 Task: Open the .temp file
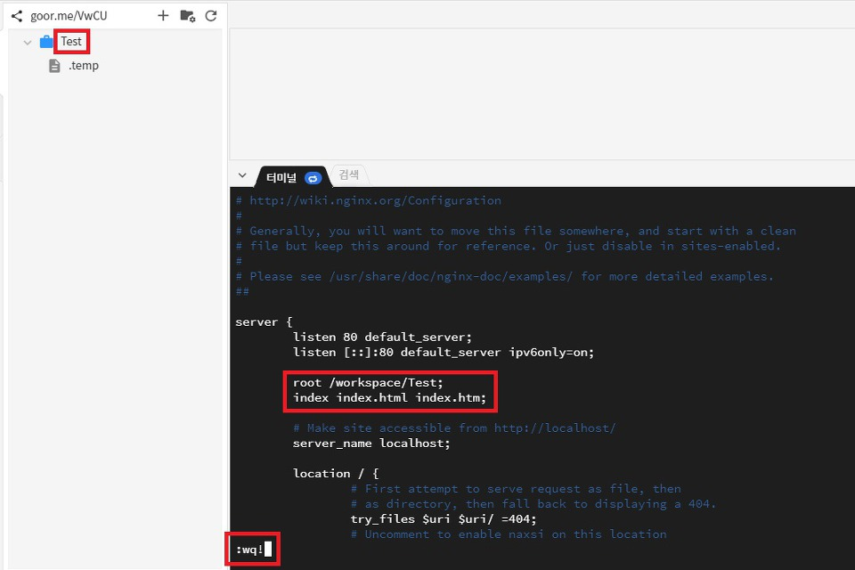(84, 65)
